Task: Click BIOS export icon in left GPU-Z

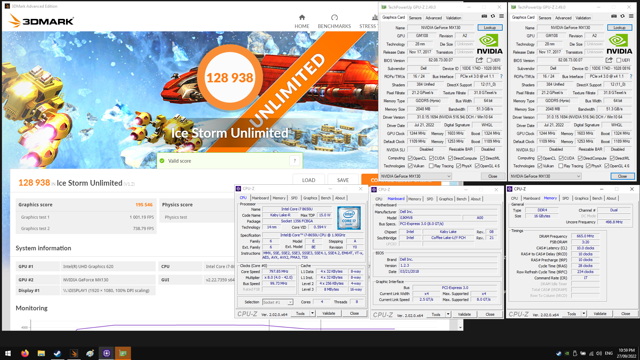Action: [x=479, y=60]
